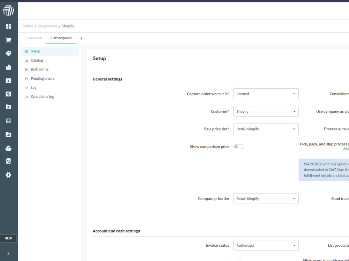Click the General settings heading
The height and width of the screenshot is (261, 349).
click(107, 79)
